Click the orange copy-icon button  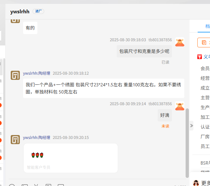(204, 43)
